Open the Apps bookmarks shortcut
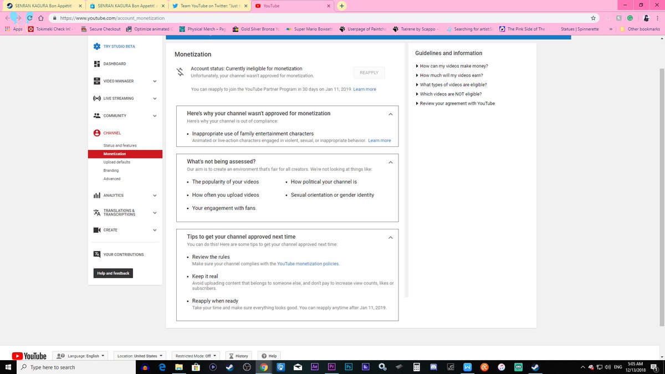Viewport: 665px width, 374px height. 14,29
